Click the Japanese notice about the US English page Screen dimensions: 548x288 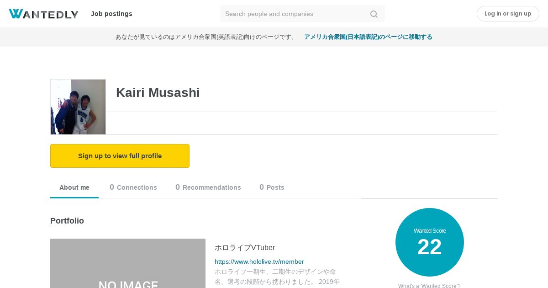click(x=206, y=37)
